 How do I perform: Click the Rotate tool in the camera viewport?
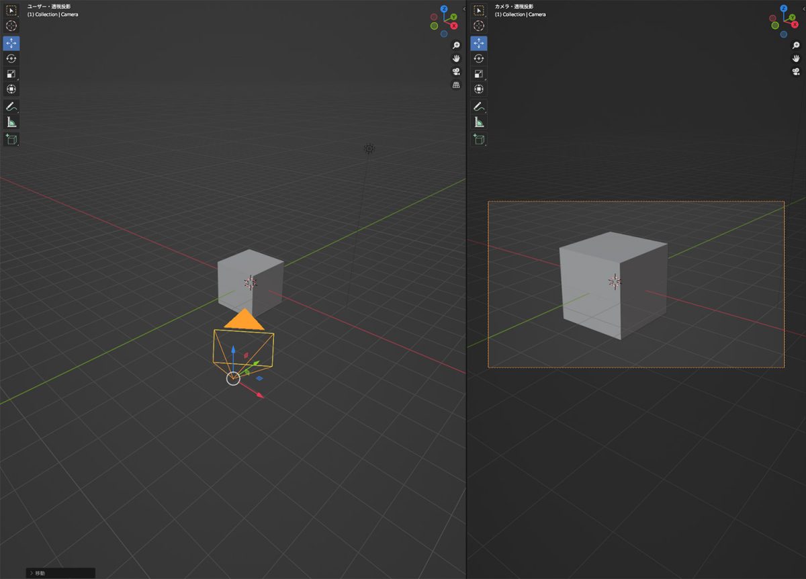[x=479, y=58]
